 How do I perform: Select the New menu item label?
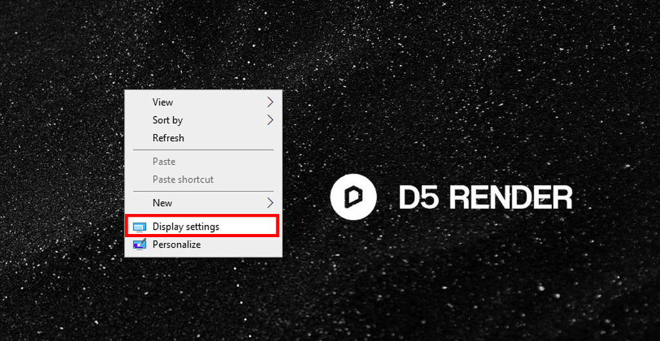tap(162, 203)
